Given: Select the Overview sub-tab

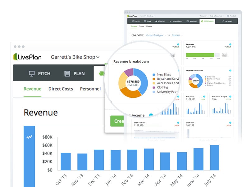Looking at the screenshot, I should point(134,26).
